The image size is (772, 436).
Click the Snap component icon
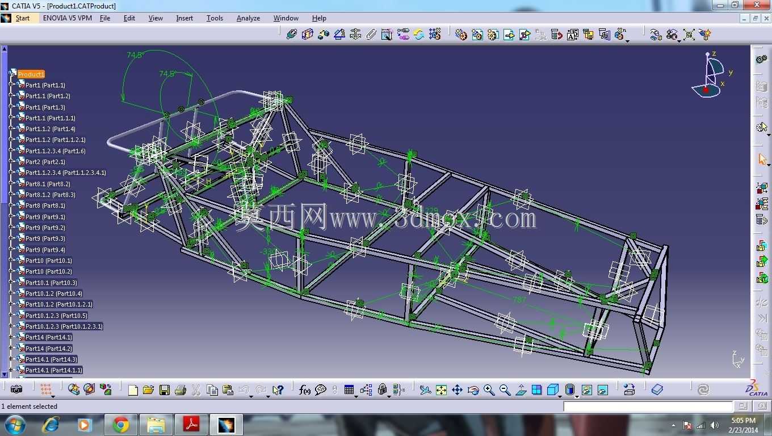[672, 35]
